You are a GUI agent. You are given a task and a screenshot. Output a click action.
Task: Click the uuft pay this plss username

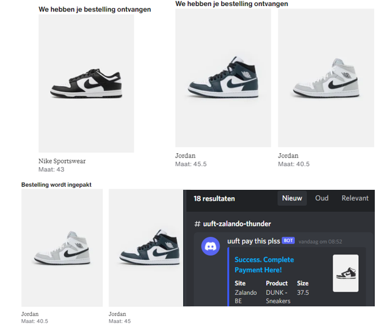pyautogui.click(x=253, y=241)
